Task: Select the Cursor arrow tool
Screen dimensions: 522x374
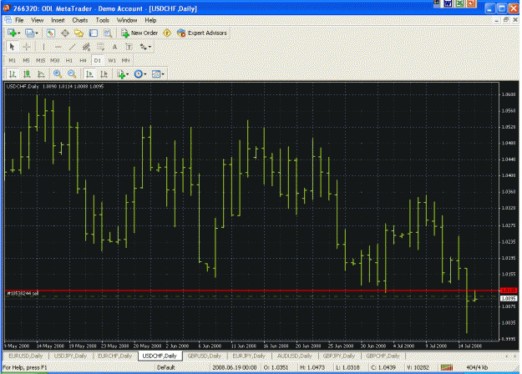Action: 12,47
